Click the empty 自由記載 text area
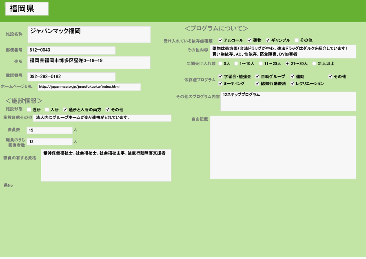The height and width of the screenshot is (259, 366). pos(283,147)
